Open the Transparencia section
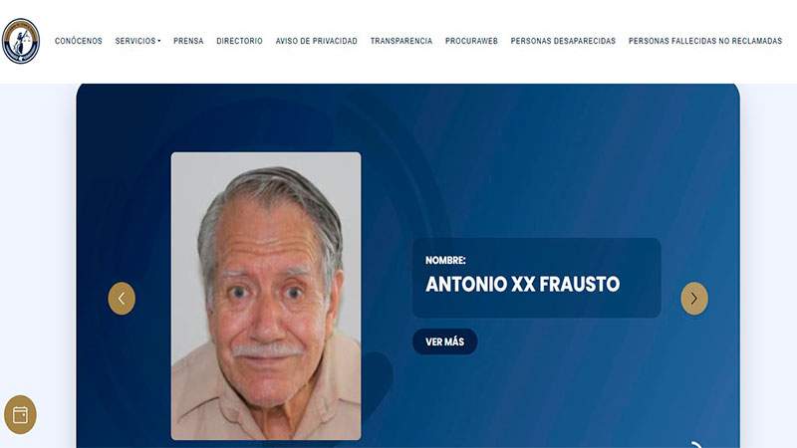Screen dimensions: 797x448 [x=401, y=41]
